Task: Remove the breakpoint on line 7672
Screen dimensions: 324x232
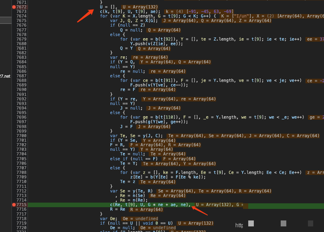Action: 14,7
